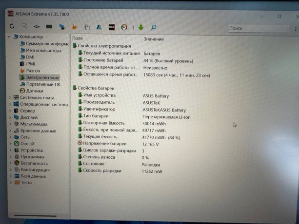Expand the Системная плата node

tap(10, 97)
